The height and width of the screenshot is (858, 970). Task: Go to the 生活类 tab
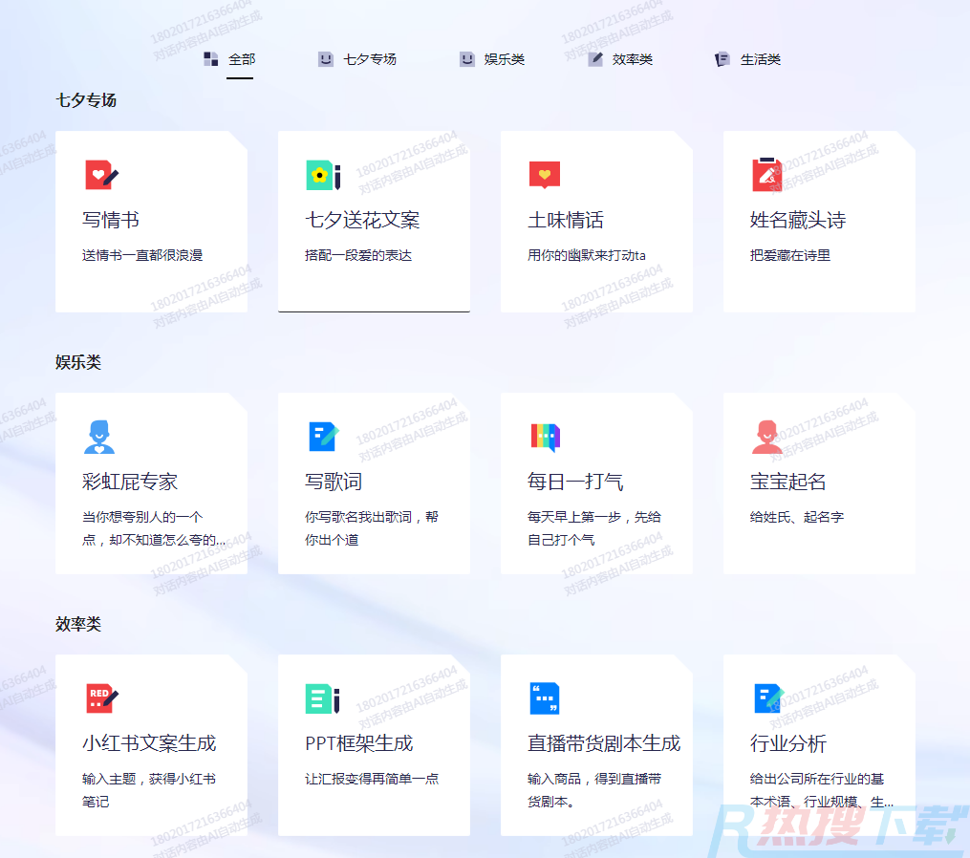click(759, 59)
